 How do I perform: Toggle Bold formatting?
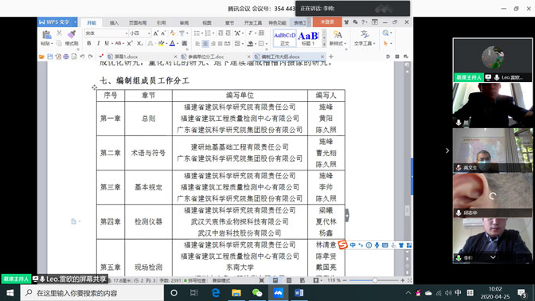89,43
